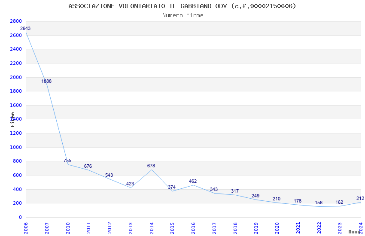Select the data label 543

pyautogui.click(x=109, y=175)
